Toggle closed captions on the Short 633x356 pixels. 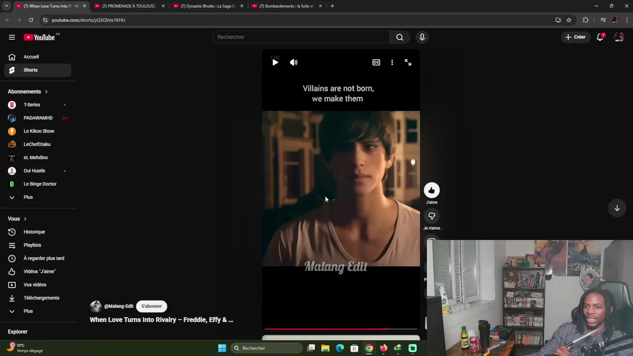pyautogui.click(x=376, y=62)
